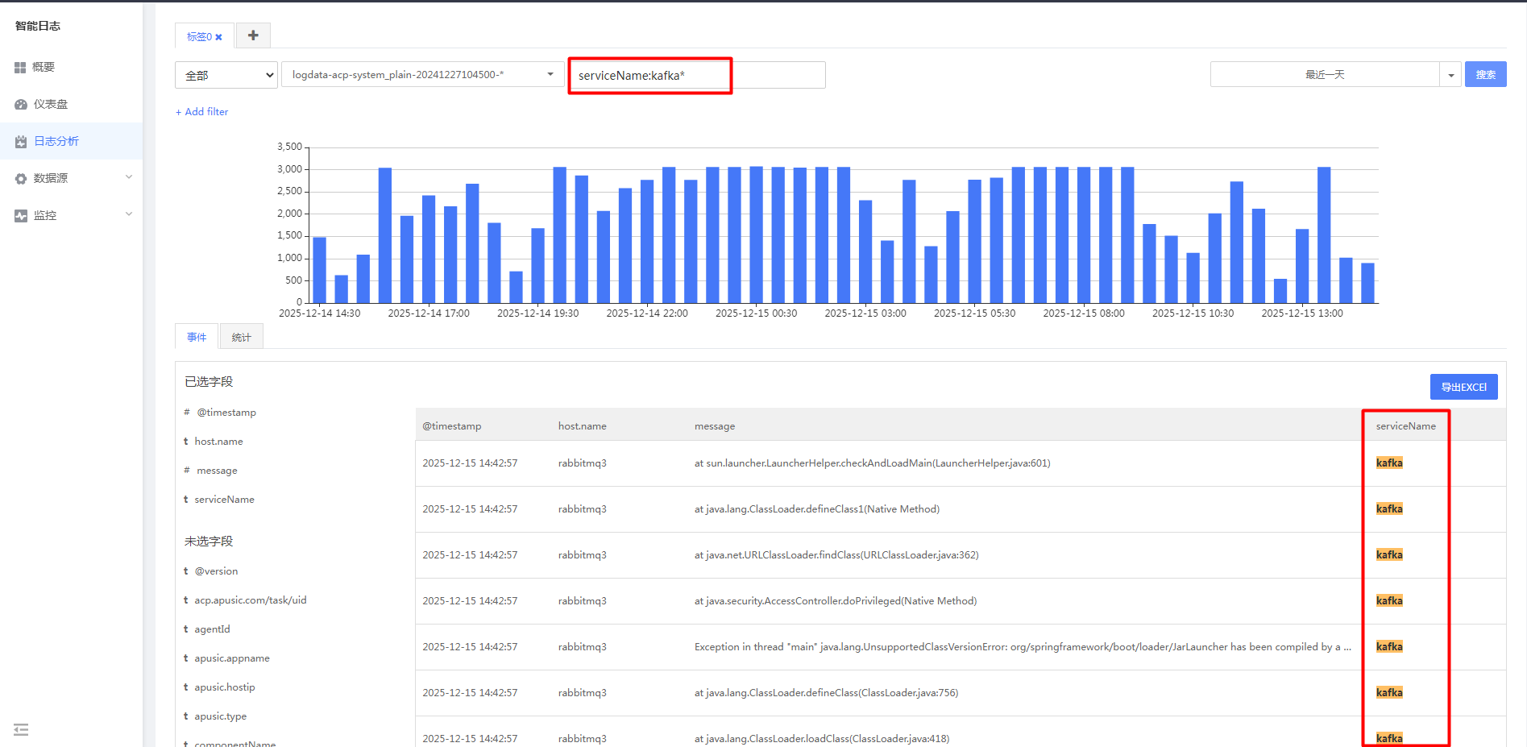Open row with URLClassLoader.findClass message
The image size is (1527, 747).
tap(961, 555)
